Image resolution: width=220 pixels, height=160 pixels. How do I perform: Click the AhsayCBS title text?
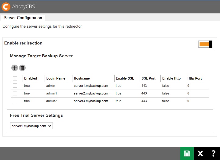(24, 7)
